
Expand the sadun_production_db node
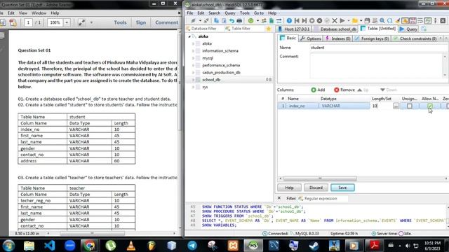(x=194, y=73)
